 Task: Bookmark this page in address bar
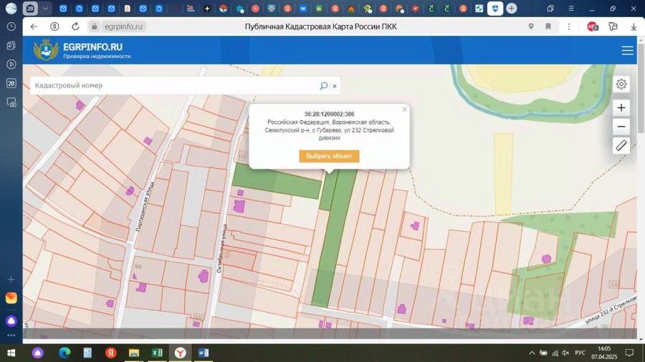pos(548,26)
